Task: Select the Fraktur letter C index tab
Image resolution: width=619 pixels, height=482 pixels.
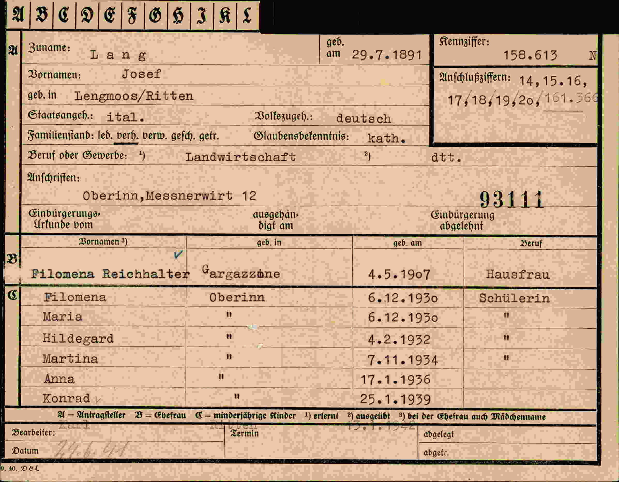Action: point(64,15)
